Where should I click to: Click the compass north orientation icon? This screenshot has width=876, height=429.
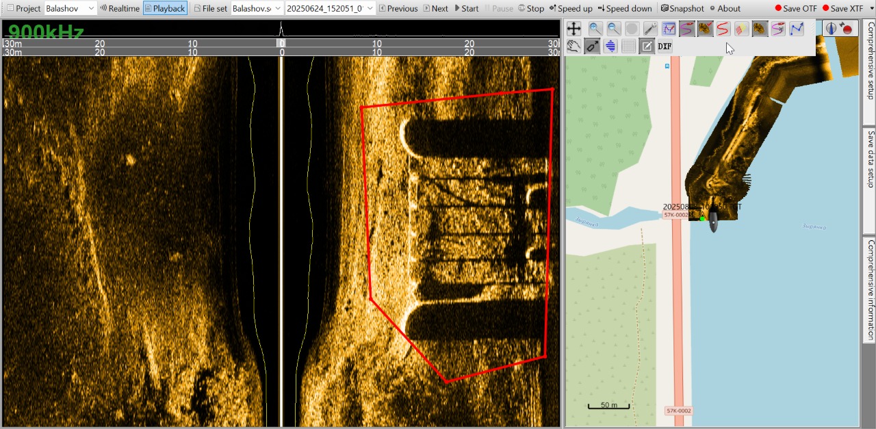point(831,29)
